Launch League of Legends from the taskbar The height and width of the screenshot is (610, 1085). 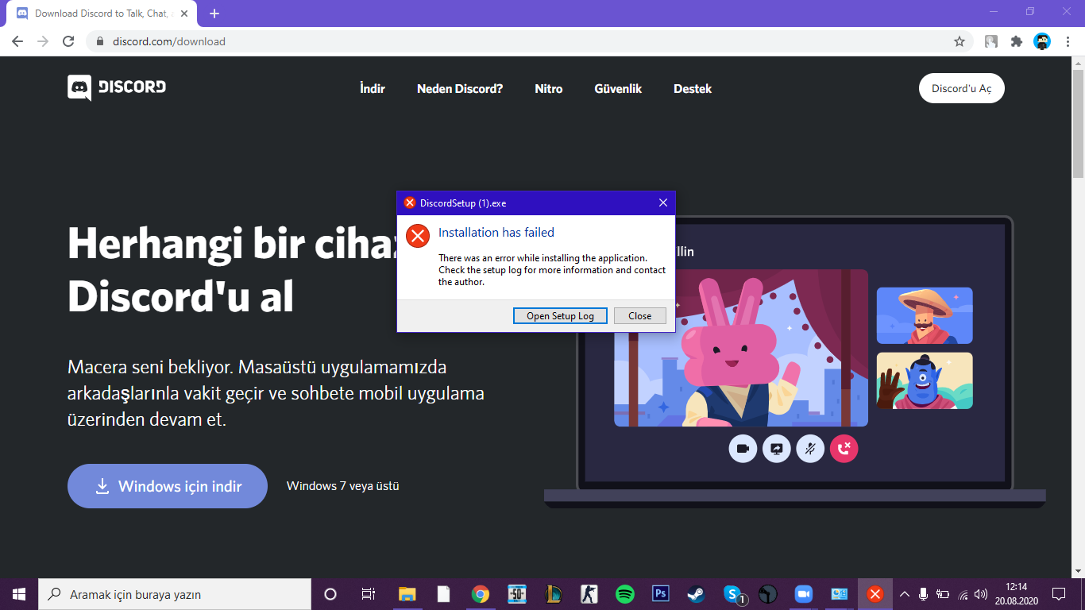click(553, 594)
